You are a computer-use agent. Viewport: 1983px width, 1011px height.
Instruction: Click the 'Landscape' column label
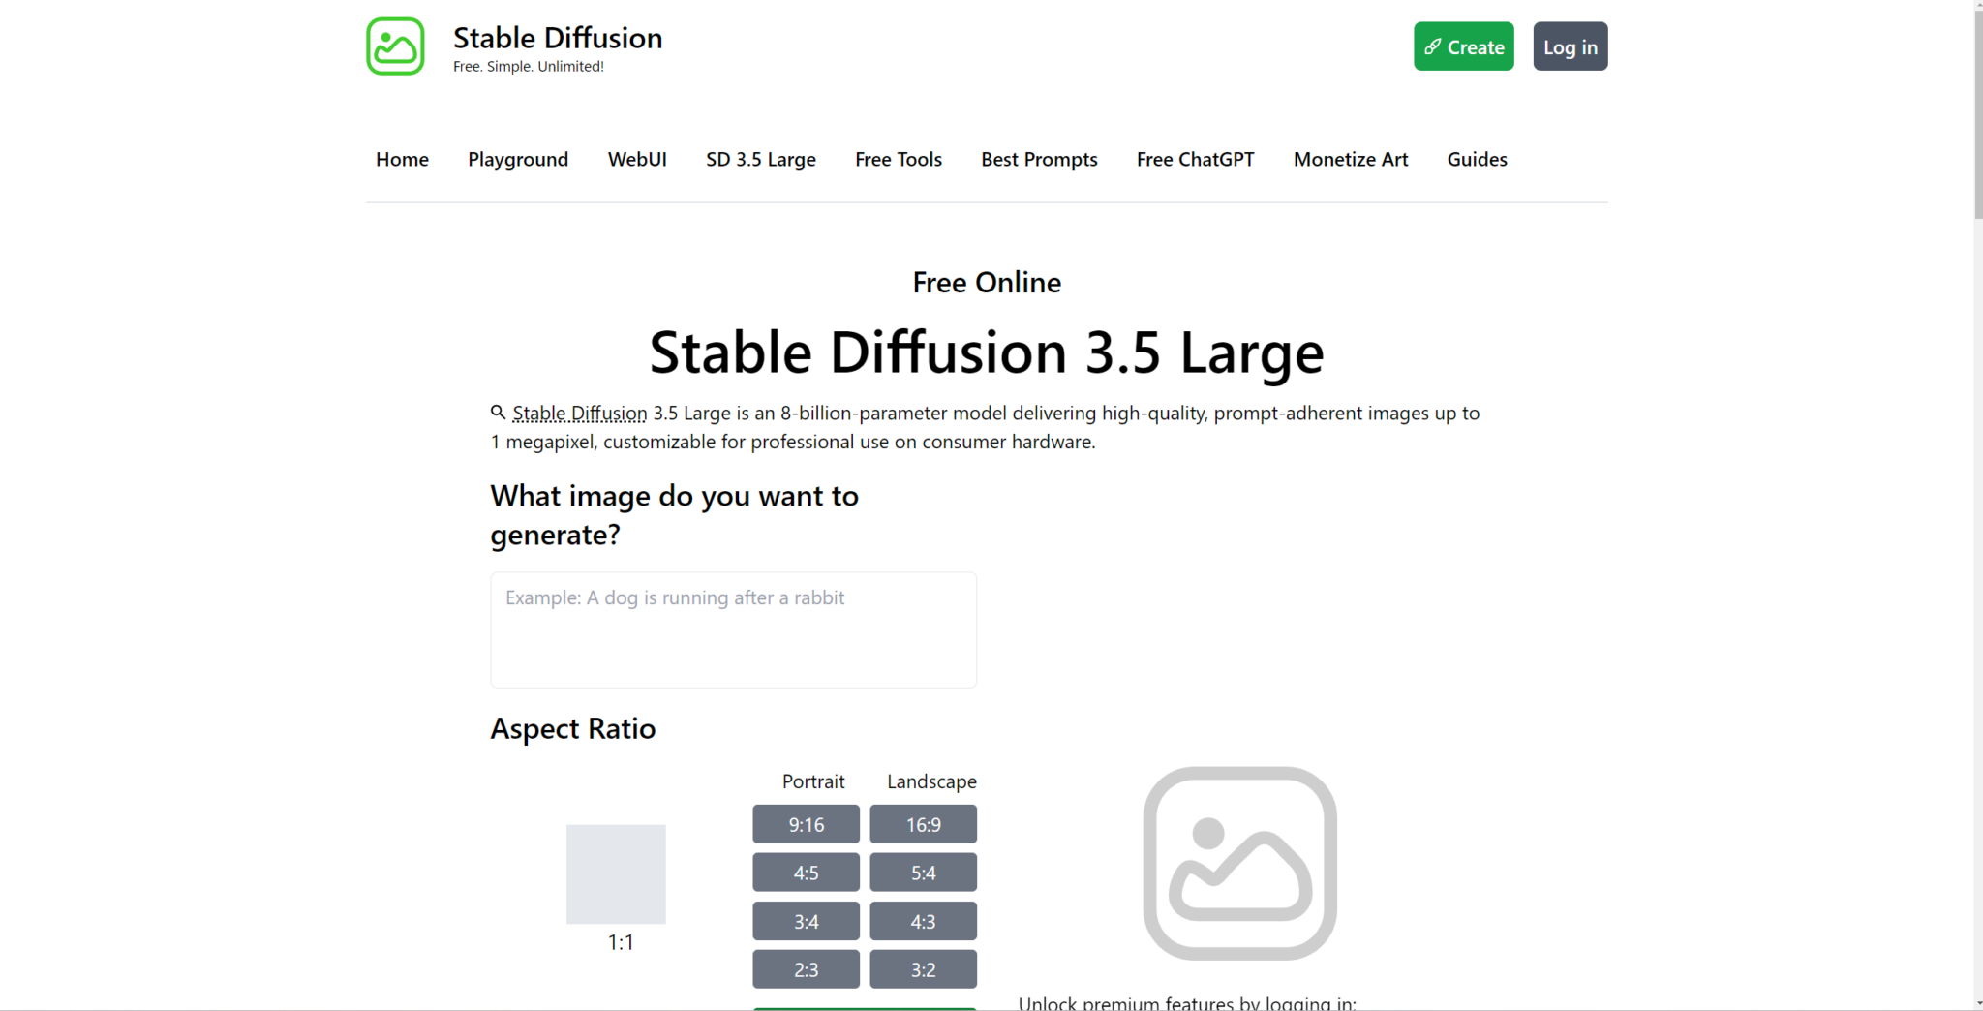tap(931, 781)
